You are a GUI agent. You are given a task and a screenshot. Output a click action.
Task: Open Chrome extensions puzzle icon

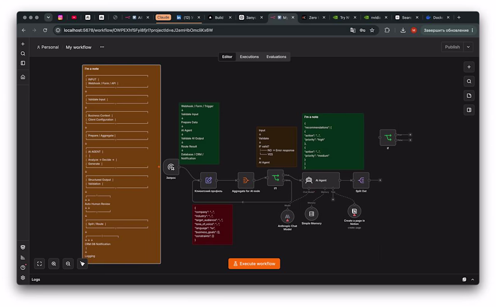click(x=387, y=30)
